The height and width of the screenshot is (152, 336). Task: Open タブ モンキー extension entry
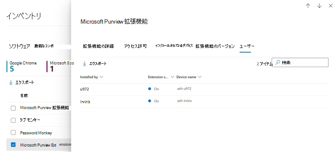tap(30, 120)
